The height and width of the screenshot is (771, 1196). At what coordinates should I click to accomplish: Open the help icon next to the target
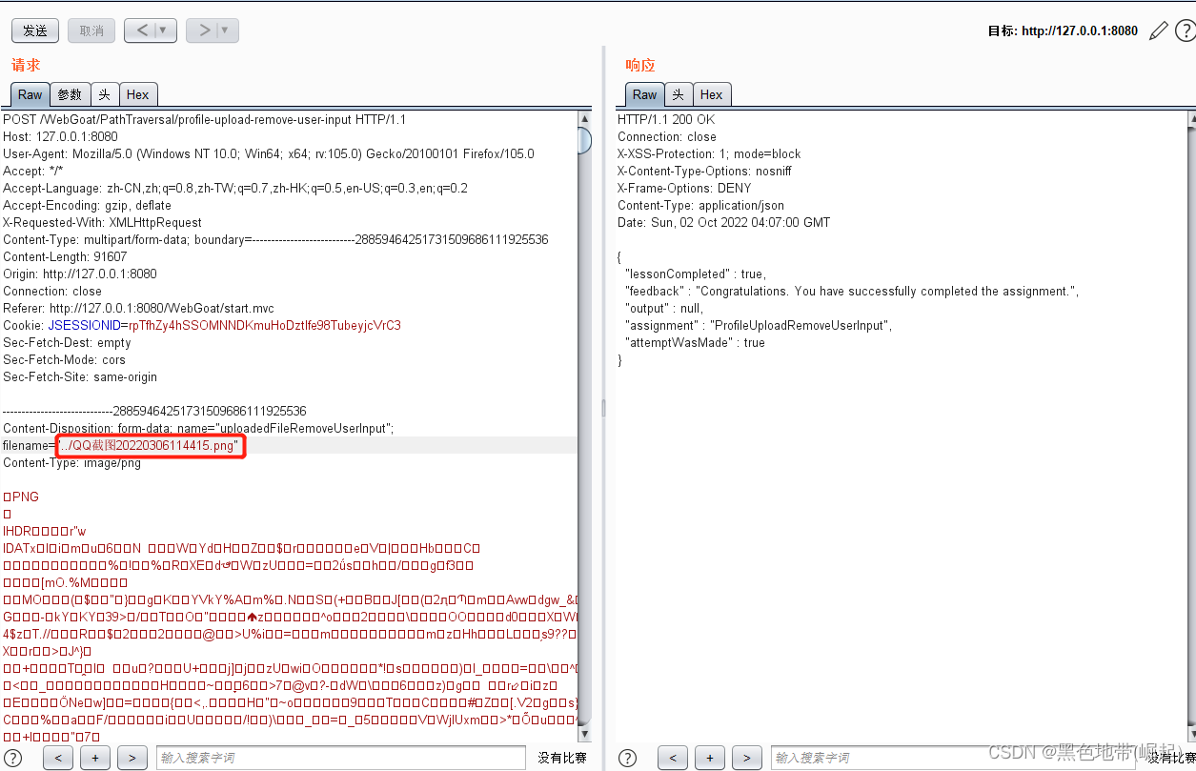coord(1185,30)
